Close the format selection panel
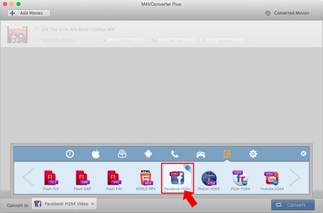The height and width of the screenshot is (213, 323). (303, 154)
